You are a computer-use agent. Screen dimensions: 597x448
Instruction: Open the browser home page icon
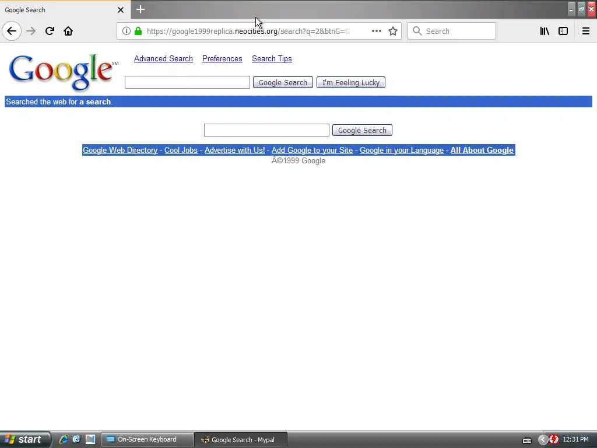tap(68, 31)
